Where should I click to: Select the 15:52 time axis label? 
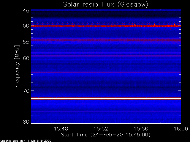pos(101,129)
